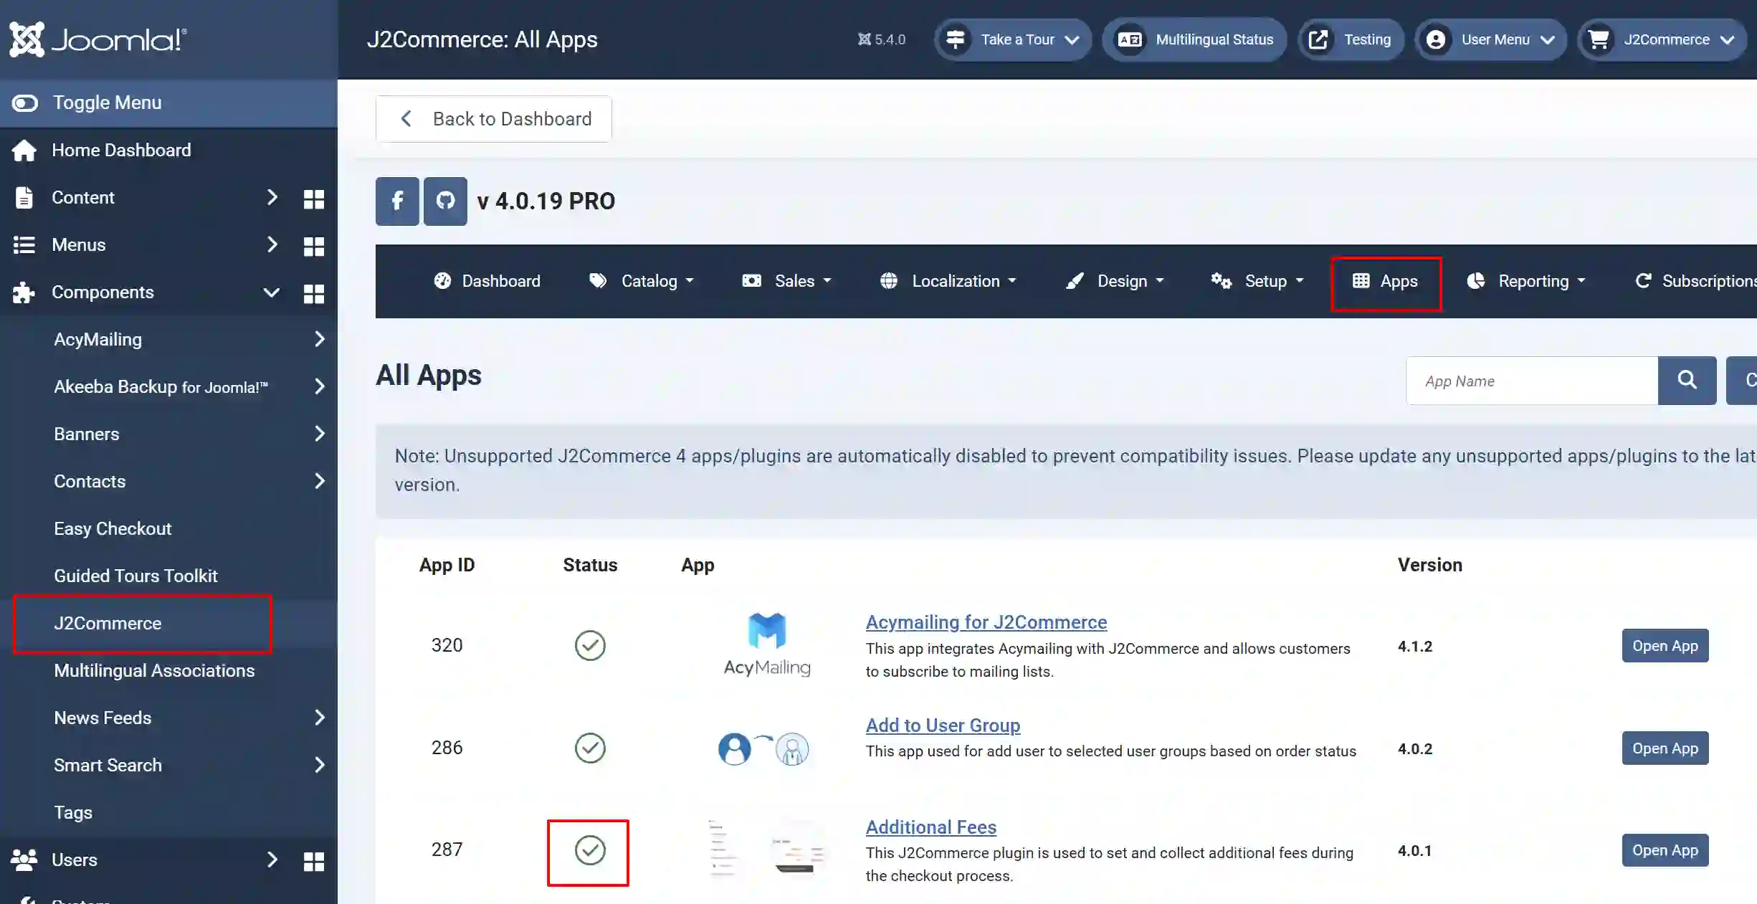The width and height of the screenshot is (1757, 904).
Task: Collapse the Components menu chevron
Action: click(272, 292)
